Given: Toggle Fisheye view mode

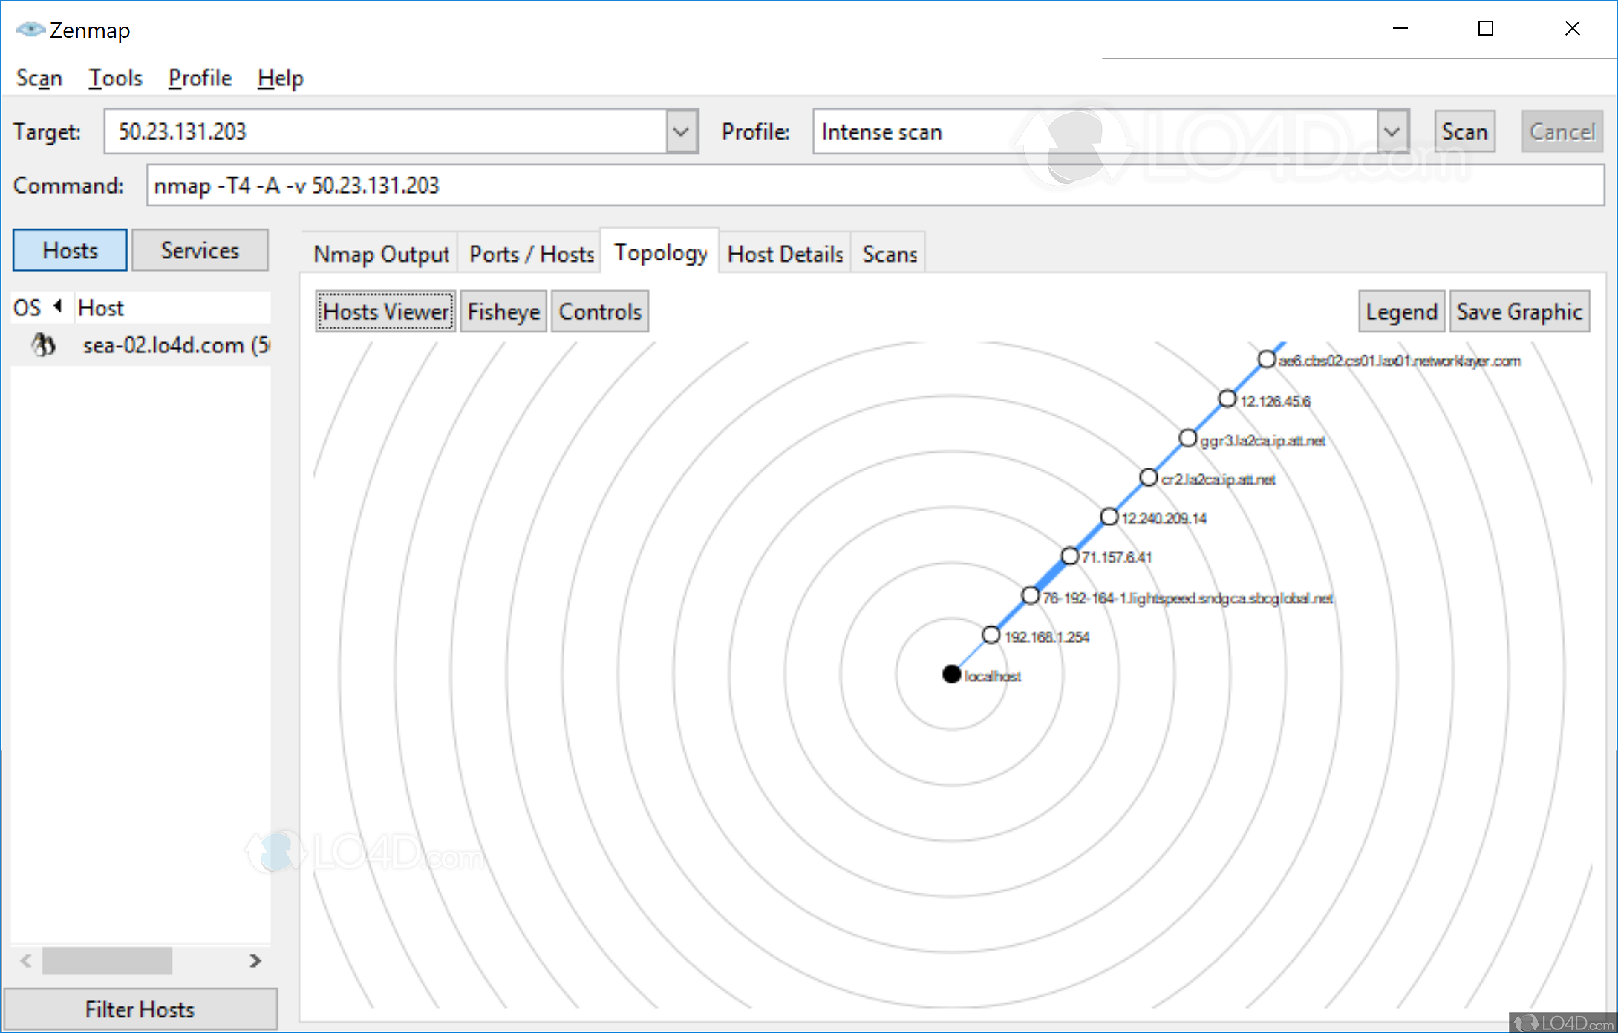Looking at the screenshot, I should 503,312.
